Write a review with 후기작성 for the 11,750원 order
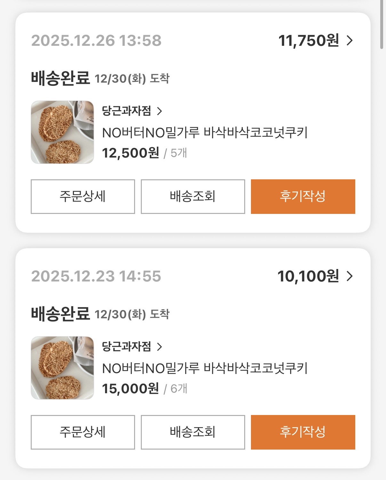 point(303,197)
